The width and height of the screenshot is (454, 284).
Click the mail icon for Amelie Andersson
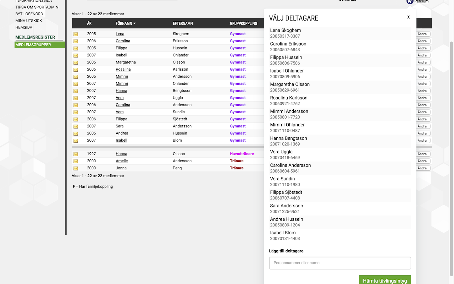click(76, 161)
